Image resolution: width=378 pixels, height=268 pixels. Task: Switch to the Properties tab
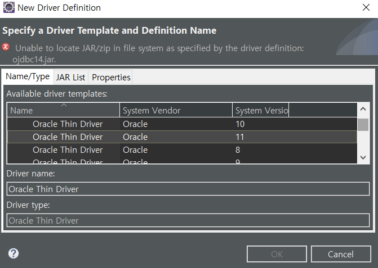point(111,78)
